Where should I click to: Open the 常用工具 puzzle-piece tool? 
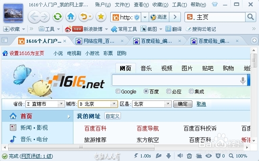coord(124,29)
